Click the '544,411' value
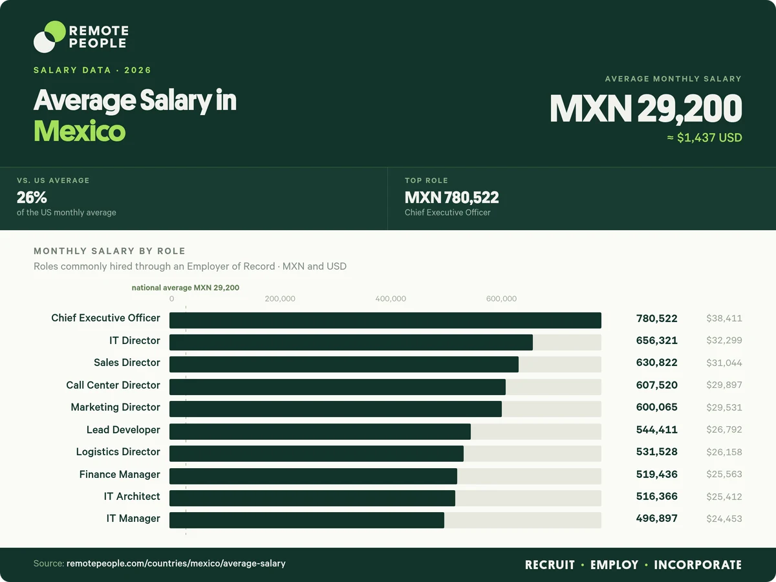 (x=657, y=429)
